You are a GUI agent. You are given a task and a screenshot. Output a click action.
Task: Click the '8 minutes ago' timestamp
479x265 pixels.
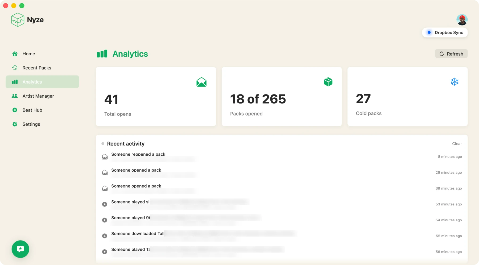(x=450, y=157)
